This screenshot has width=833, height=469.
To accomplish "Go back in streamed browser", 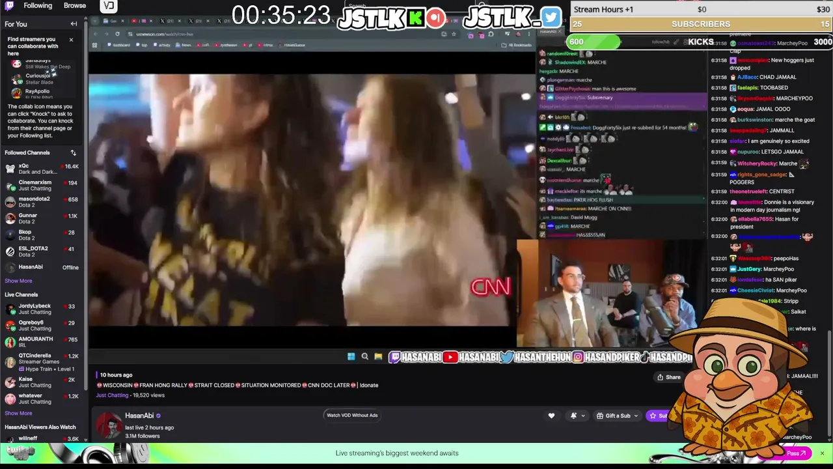I will click(x=96, y=34).
